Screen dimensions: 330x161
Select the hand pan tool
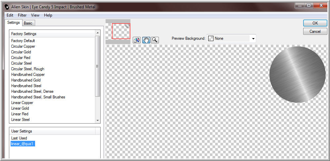tap(146, 40)
